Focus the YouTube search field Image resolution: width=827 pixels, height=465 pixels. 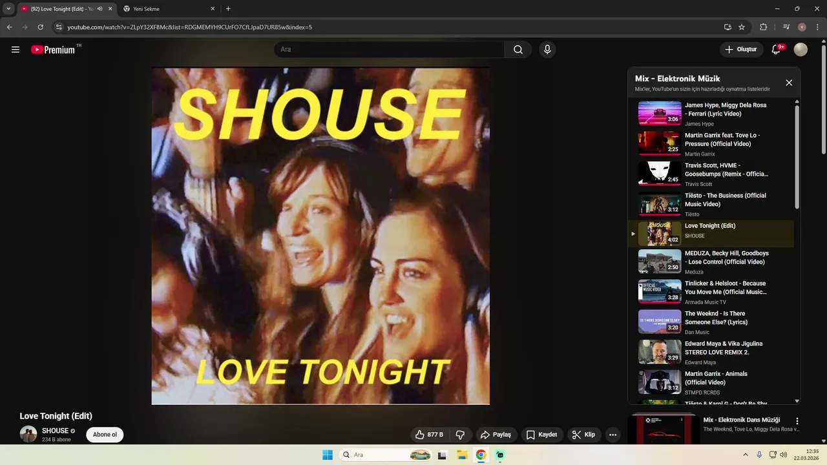tap(389, 50)
